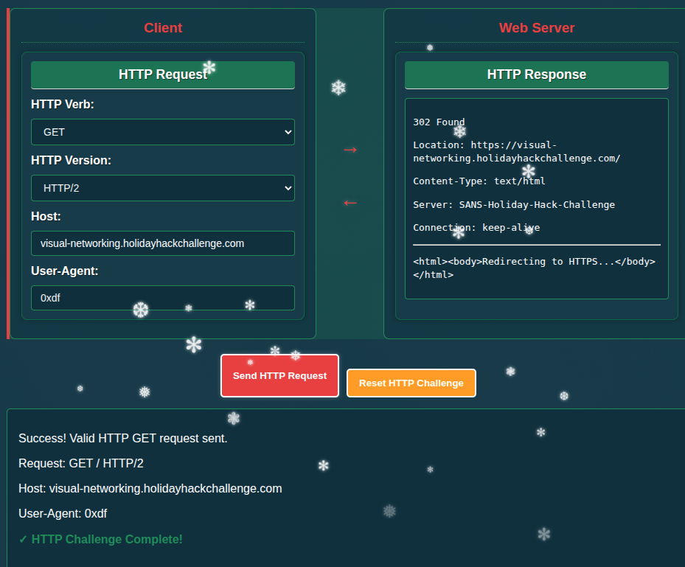
Task: Select the green HTTP Response panel header
Action: 536,74
